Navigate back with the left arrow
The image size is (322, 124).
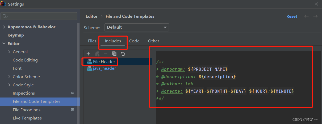307,16
